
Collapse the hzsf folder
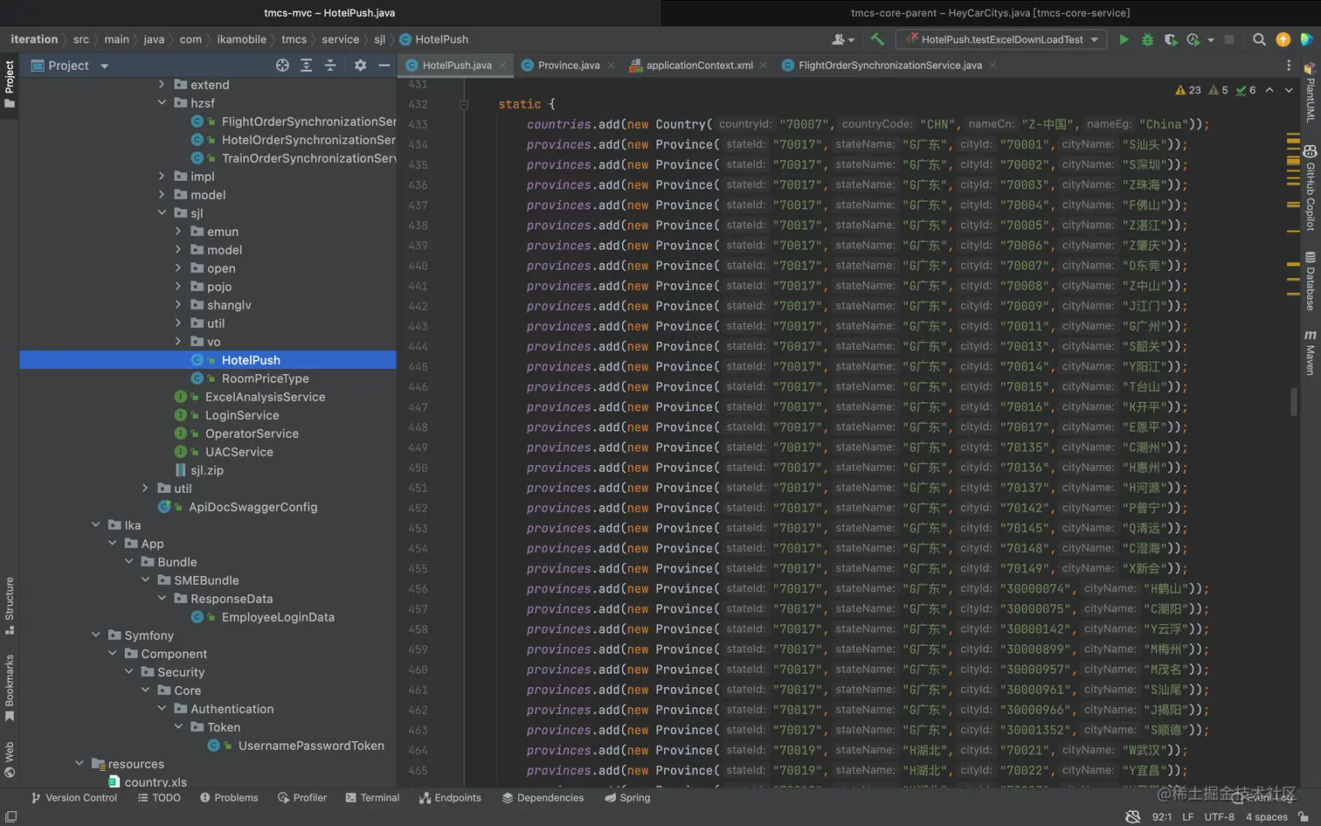[162, 103]
